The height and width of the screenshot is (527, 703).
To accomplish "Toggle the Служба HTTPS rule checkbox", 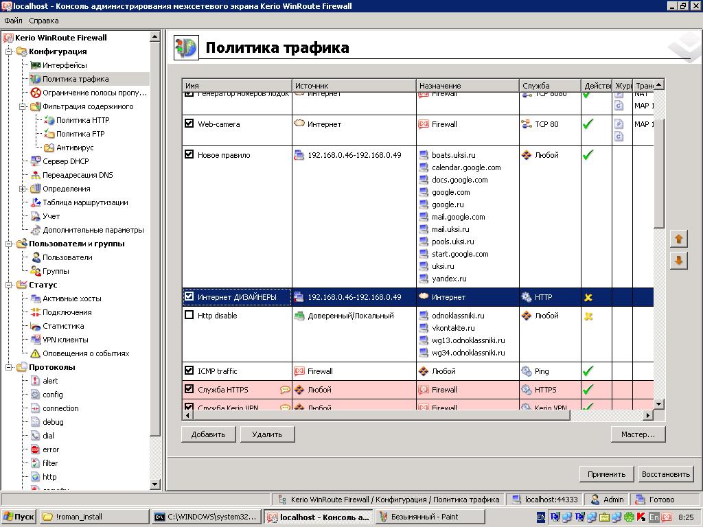I will pyautogui.click(x=189, y=389).
